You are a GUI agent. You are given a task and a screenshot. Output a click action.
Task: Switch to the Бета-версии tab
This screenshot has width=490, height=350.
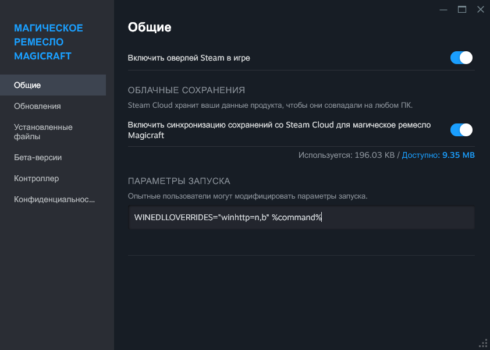point(38,157)
